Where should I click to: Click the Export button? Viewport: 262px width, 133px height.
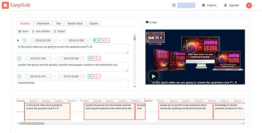pyautogui.click(x=59, y=31)
